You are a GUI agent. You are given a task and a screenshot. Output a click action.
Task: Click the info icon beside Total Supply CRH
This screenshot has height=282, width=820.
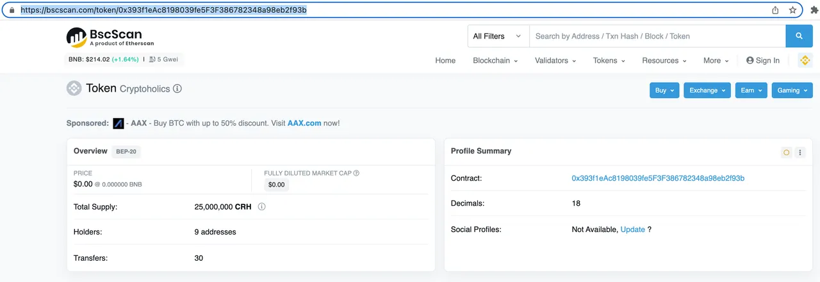(x=261, y=207)
